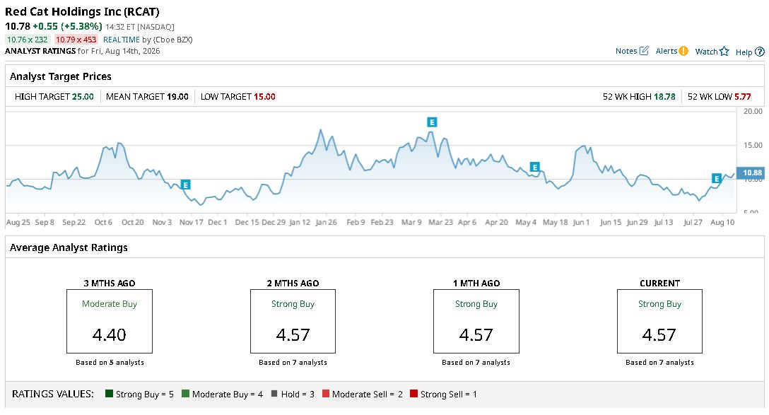Click the light red Moderate Sell legend swatch
Viewport: 769px width, 415px height.
point(326,393)
